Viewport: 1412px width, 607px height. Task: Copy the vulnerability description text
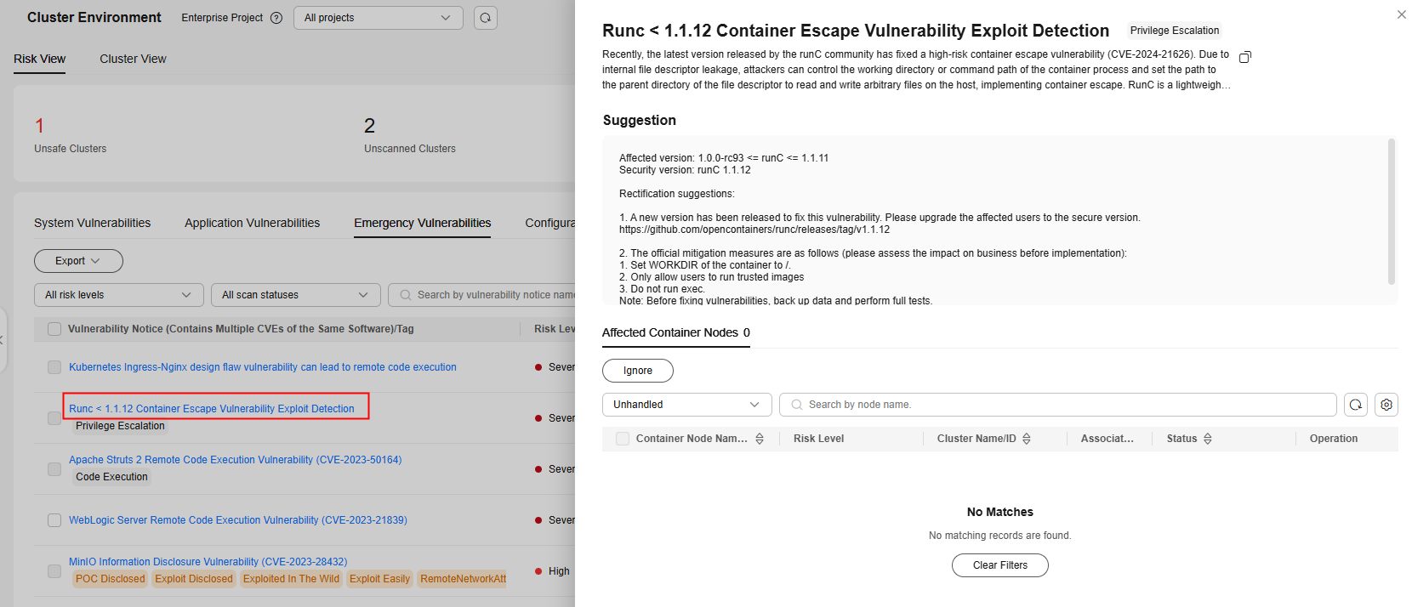pos(1245,57)
